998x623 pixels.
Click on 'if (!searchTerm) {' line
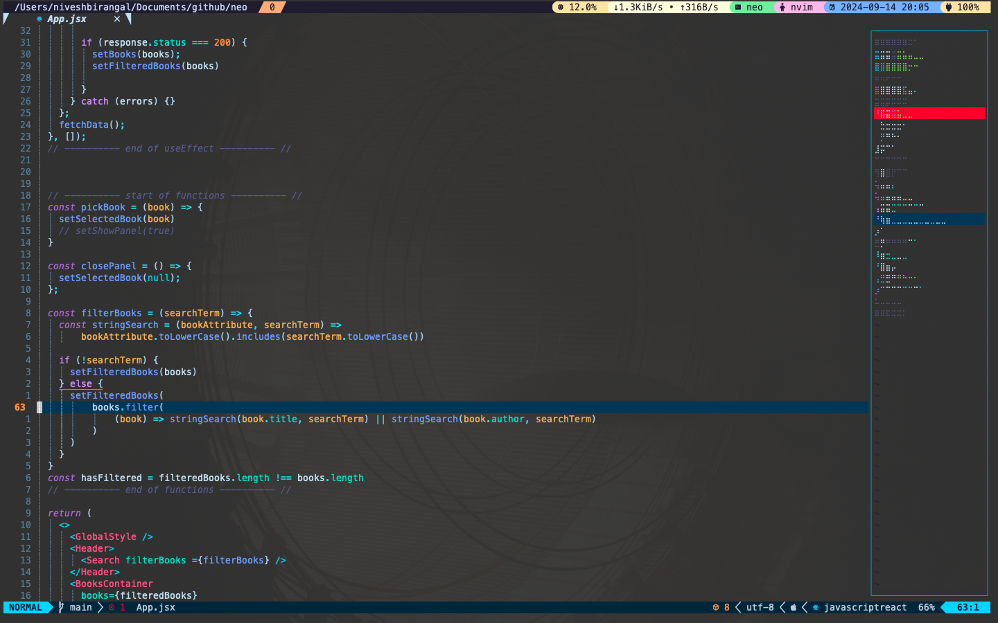click(x=109, y=361)
